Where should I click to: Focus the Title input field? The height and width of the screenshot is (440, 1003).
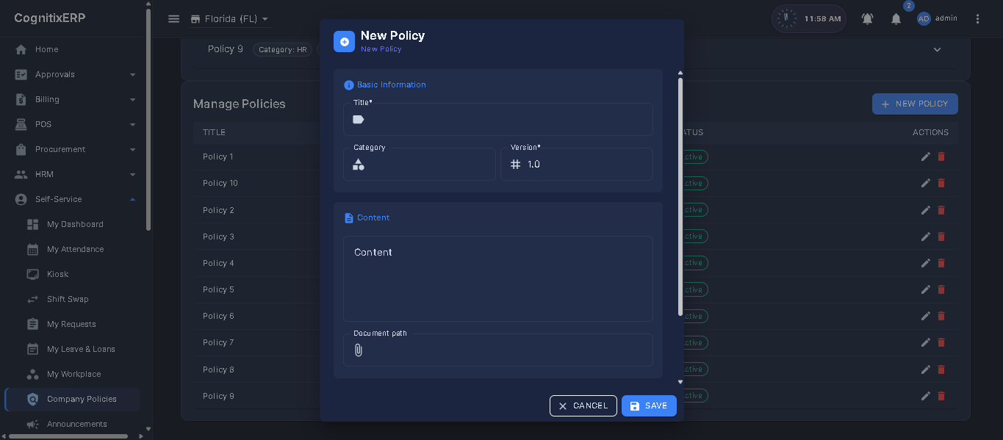498,119
